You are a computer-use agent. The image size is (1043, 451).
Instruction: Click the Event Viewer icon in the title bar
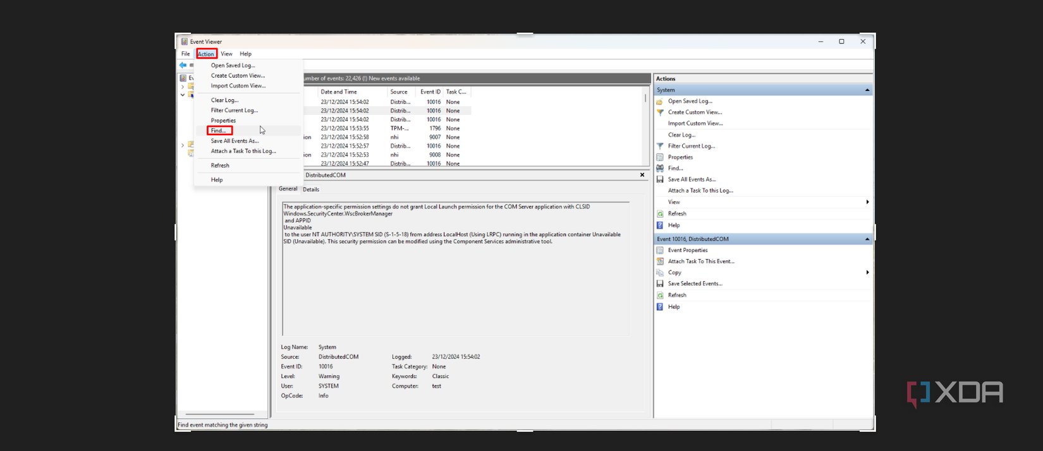[x=184, y=42]
